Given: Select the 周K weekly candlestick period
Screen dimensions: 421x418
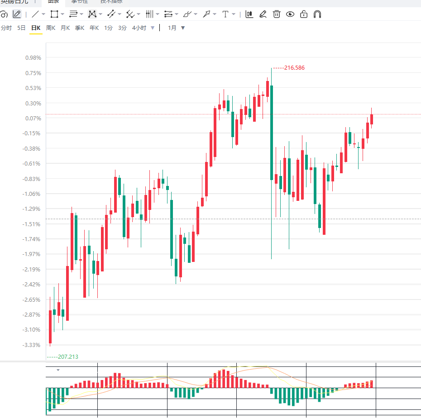Looking at the screenshot, I should tap(51, 28).
